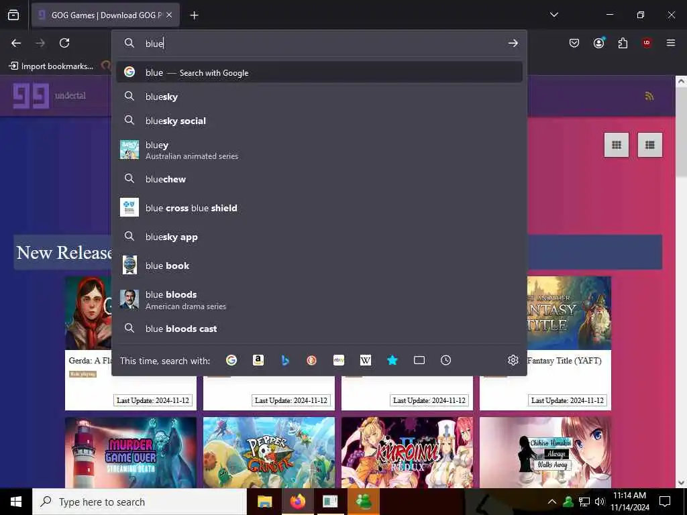The height and width of the screenshot is (515, 687).
Task: Choose the 'blue bloods cast' suggestion
Action: 319,329
